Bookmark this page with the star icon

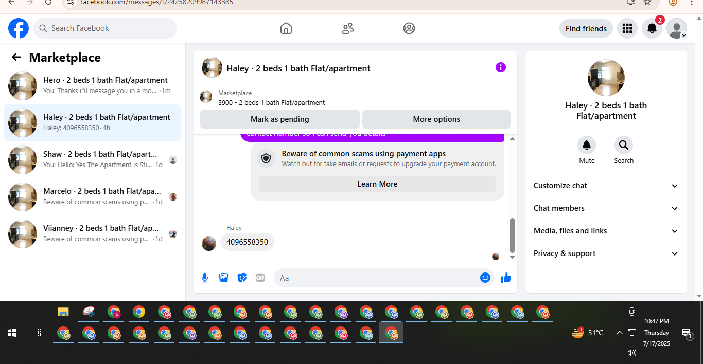click(x=647, y=2)
